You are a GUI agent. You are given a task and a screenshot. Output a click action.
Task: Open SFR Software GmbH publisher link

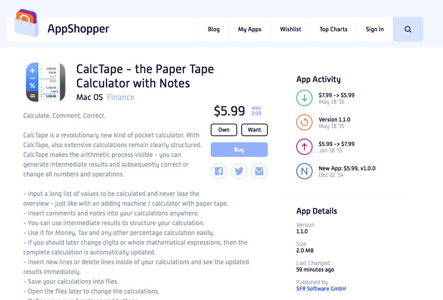321,289
